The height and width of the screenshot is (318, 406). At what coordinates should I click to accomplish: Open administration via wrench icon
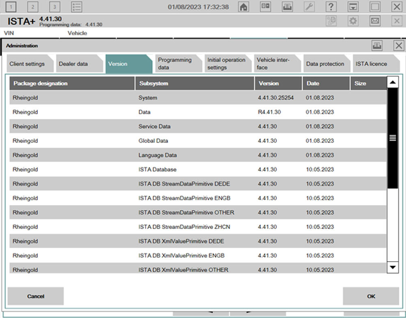[x=309, y=7]
